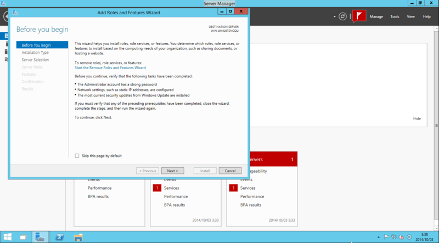Tick Skip this page by default
The height and width of the screenshot is (243, 439).
pyautogui.click(x=77, y=156)
